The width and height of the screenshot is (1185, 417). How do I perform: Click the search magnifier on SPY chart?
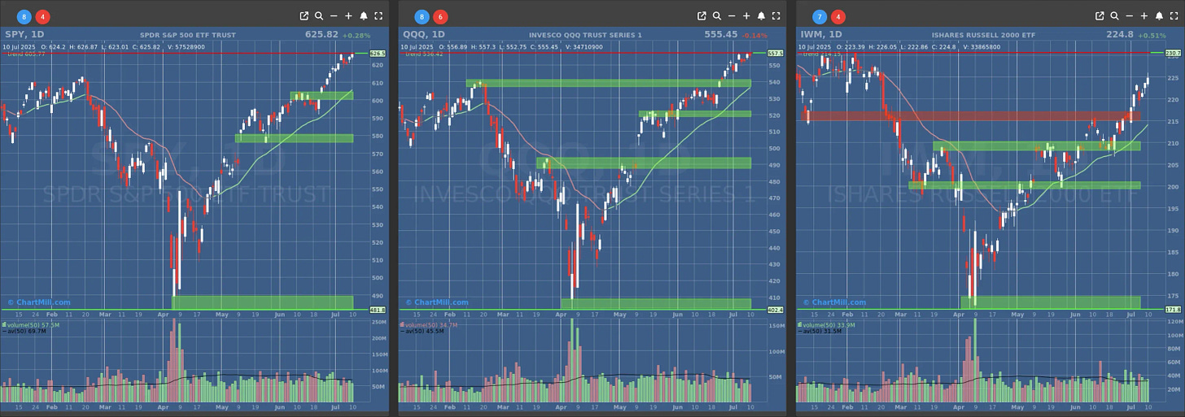tap(319, 16)
